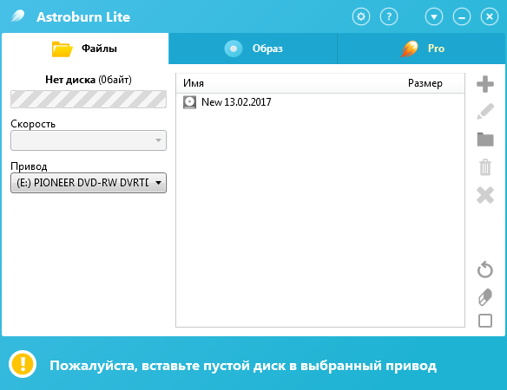Sort by the Размер column header
This screenshot has height=390, width=507.
point(425,83)
